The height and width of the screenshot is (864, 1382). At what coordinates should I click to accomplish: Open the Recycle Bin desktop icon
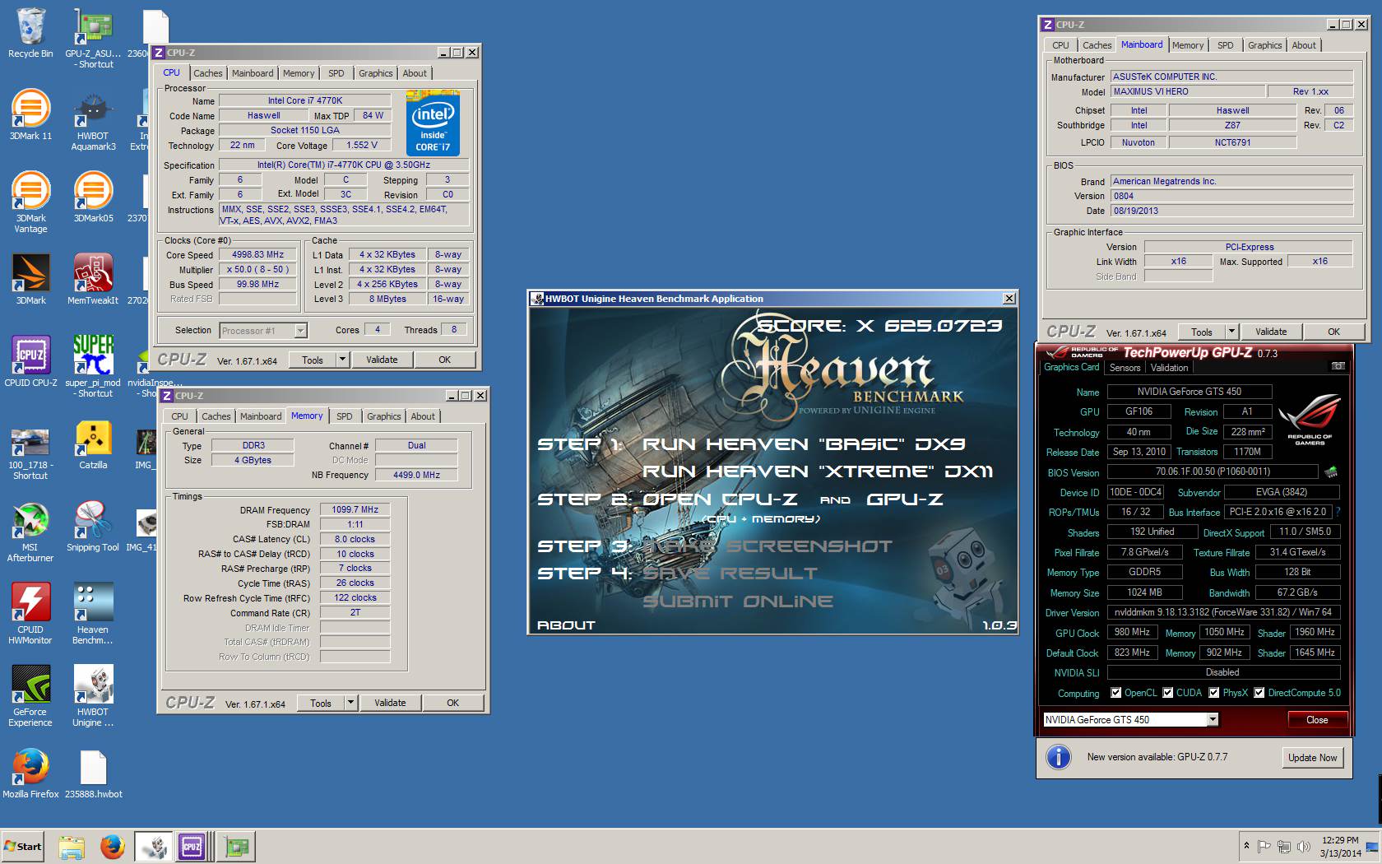[x=30, y=33]
